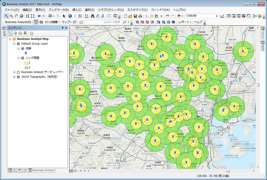Open the レポート dropdown
Image resolution: width=267 pixels, height=180 pixels.
(185, 22)
